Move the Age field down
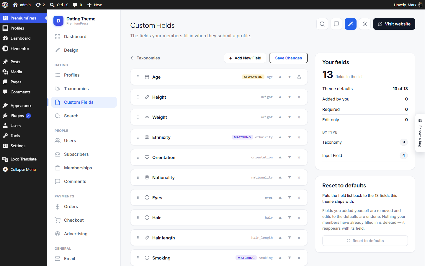The image size is (425, 266). click(x=290, y=77)
